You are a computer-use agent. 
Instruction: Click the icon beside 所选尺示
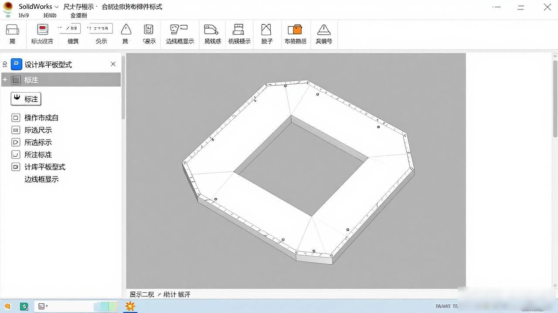click(x=16, y=130)
